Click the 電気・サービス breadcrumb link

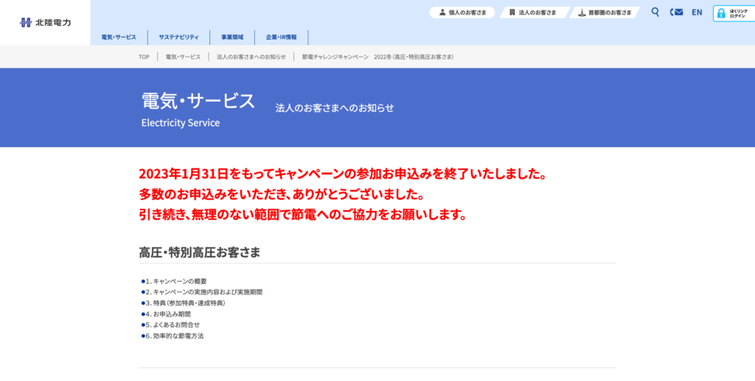tap(183, 57)
